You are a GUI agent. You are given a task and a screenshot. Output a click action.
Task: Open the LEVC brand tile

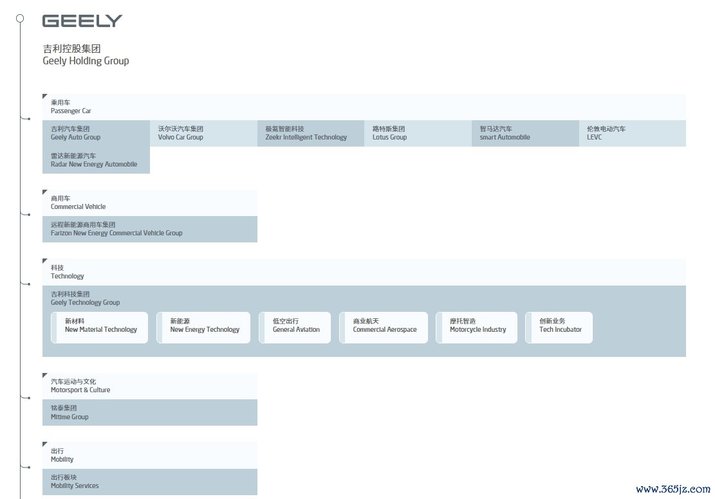pos(632,133)
